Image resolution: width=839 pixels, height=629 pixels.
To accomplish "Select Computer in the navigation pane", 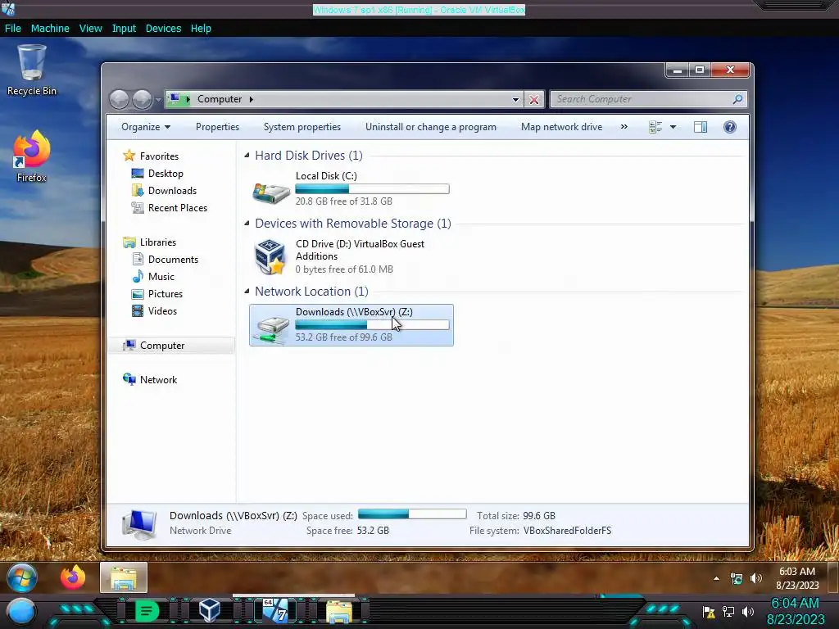I will click(162, 346).
